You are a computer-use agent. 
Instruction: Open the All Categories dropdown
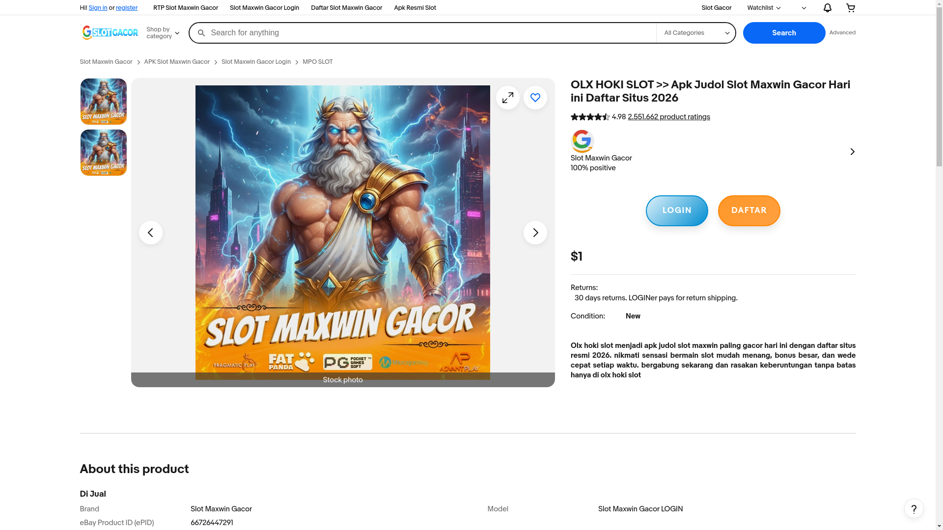[x=696, y=33]
